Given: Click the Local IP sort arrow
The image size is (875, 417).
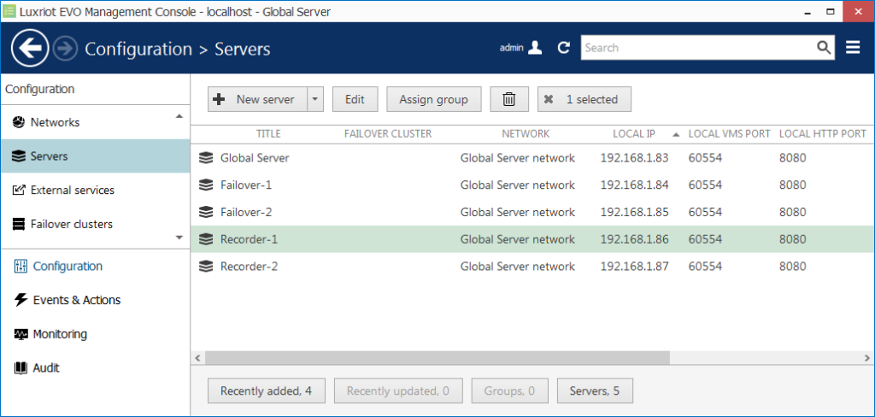Looking at the screenshot, I should [x=676, y=134].
